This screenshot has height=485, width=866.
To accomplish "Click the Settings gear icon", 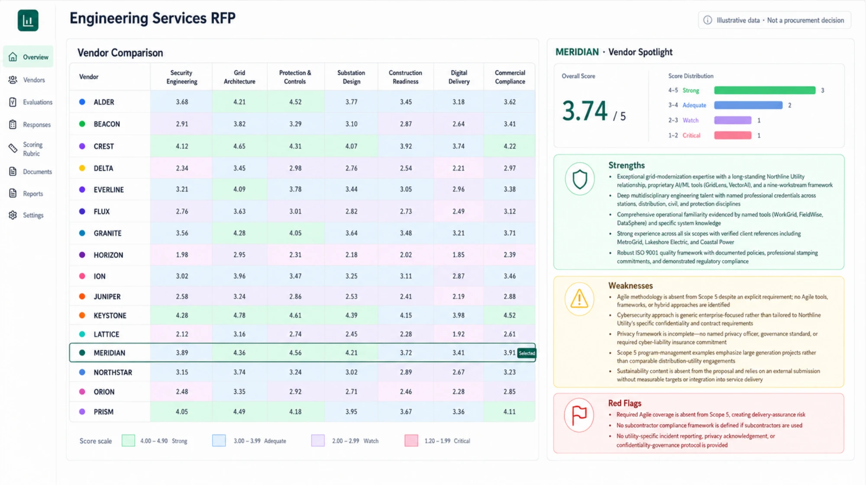I will (x=13, y=215).
